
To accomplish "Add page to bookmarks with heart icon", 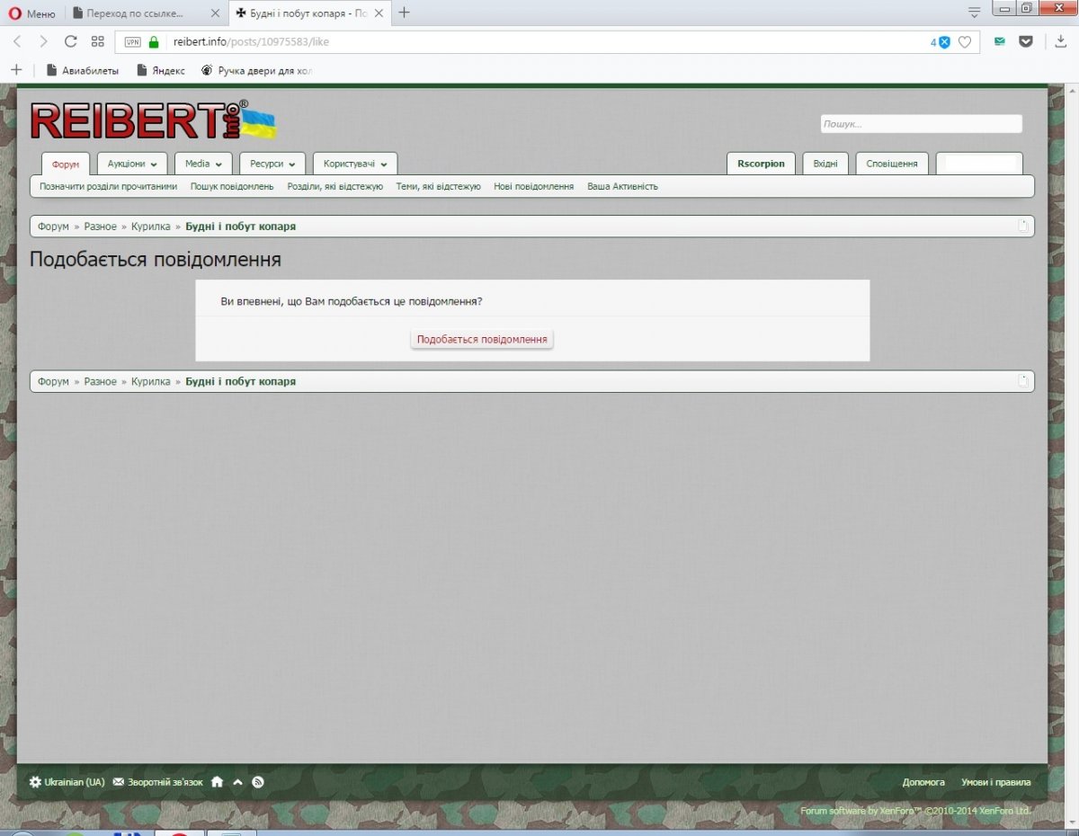I will [965, 41].
